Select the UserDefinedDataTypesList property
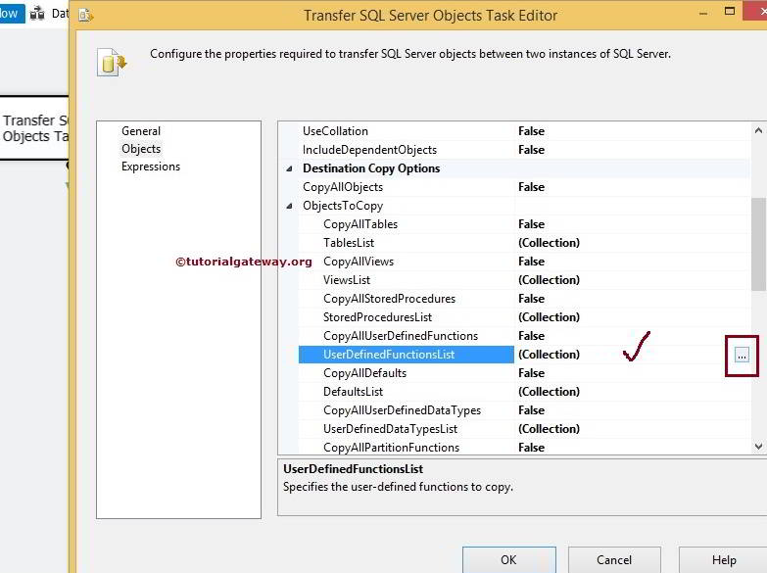This screenshot has width=767, height=573. coord(390,429)
